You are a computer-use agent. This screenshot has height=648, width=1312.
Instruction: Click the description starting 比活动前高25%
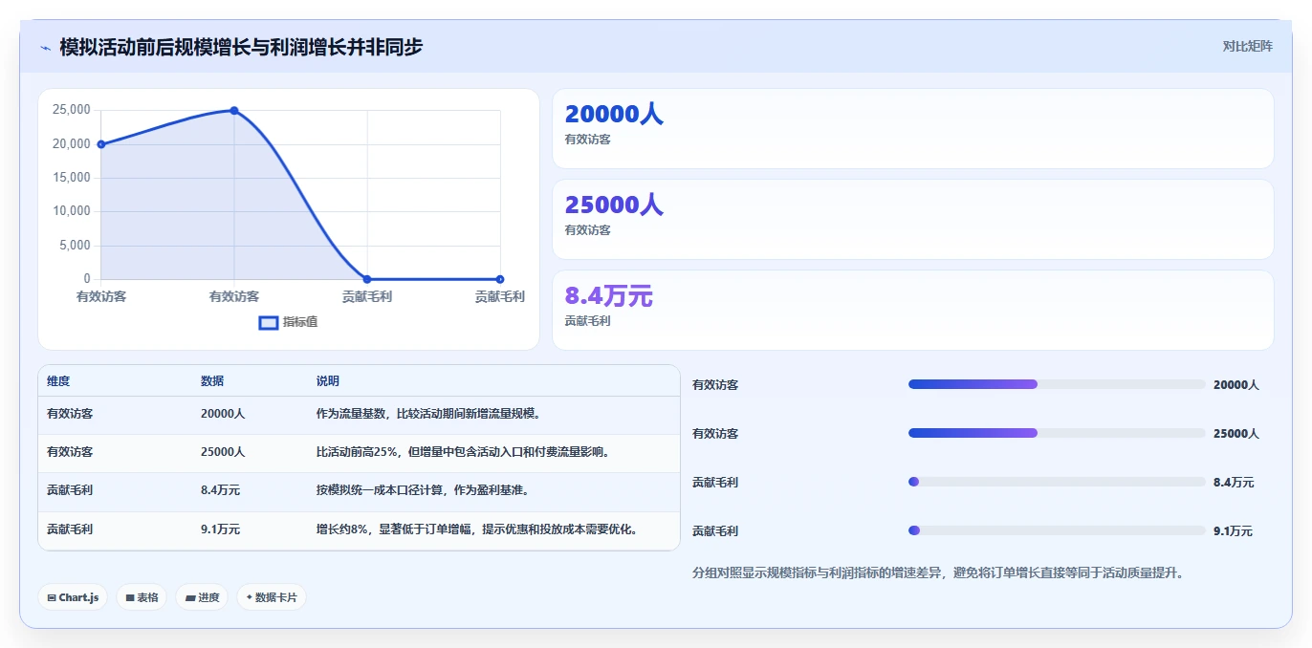(463, 451)
